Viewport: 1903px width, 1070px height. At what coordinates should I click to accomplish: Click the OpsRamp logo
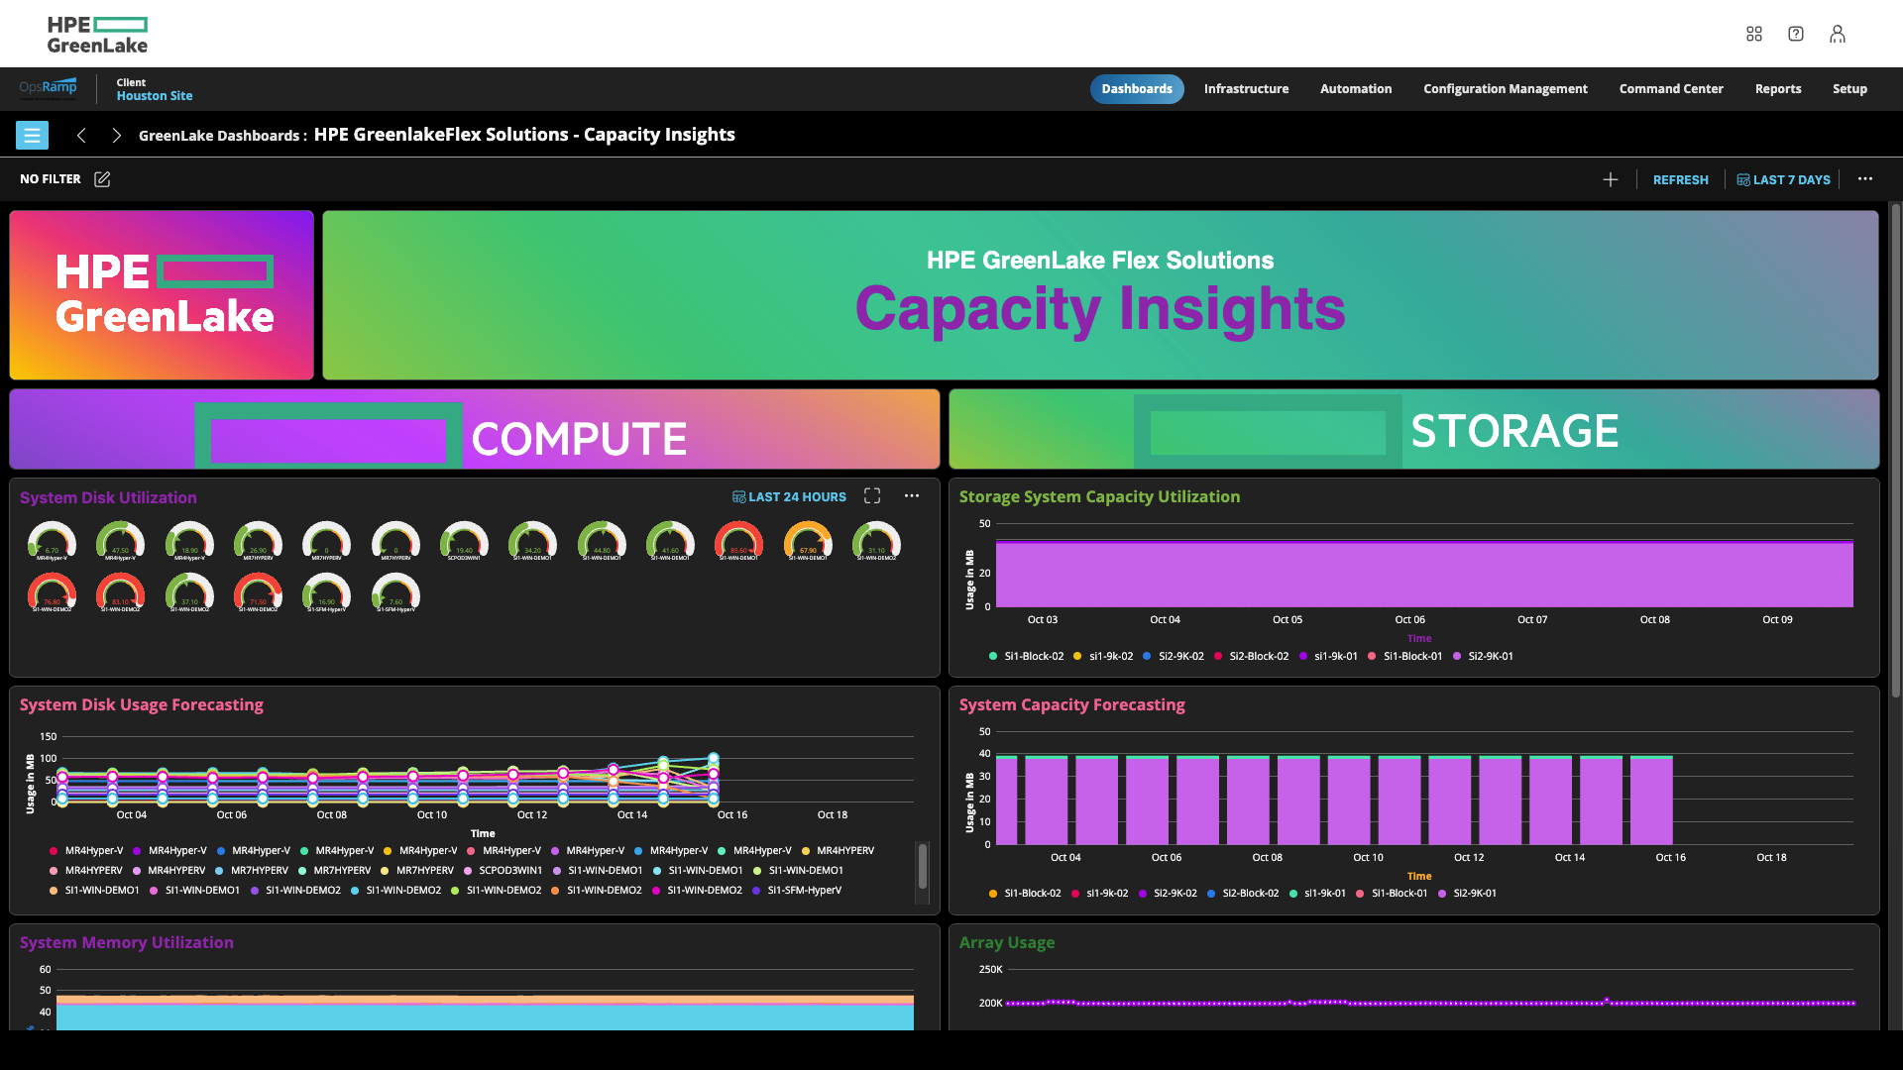[x=48, y=88]
